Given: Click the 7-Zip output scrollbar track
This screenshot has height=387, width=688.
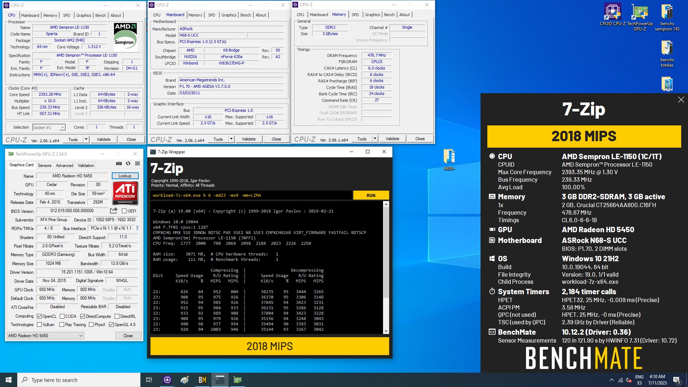Looking at the screenshot, I should coord(386,267).
